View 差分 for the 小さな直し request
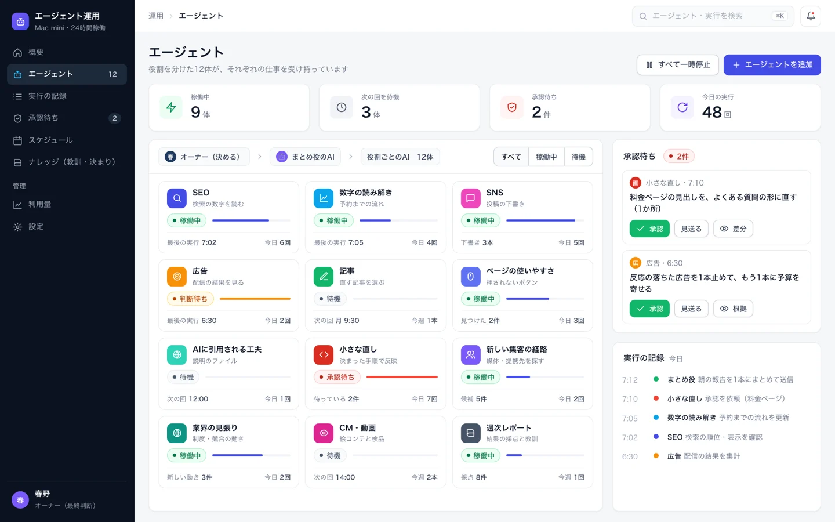Image resolution: width=835 pixels, height=522 pixels. [733, 229]
